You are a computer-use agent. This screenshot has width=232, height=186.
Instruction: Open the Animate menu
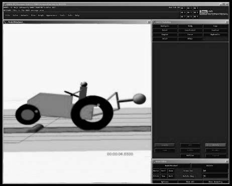(x=25, y=15)
